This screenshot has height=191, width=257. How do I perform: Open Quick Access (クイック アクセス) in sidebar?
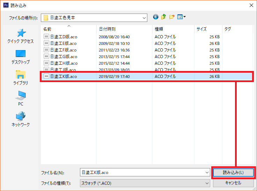coord(21,36)
